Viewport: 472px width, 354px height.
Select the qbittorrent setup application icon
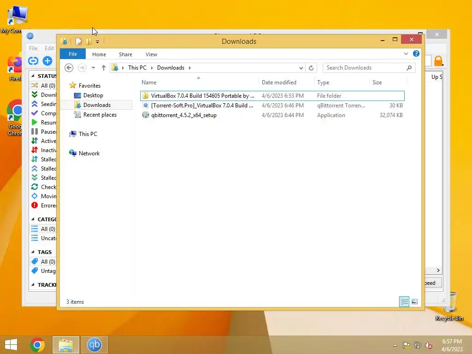tap(145, 115)
